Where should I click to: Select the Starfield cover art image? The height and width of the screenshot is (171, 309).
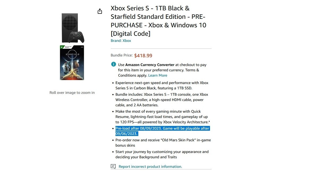pos(72,63)
